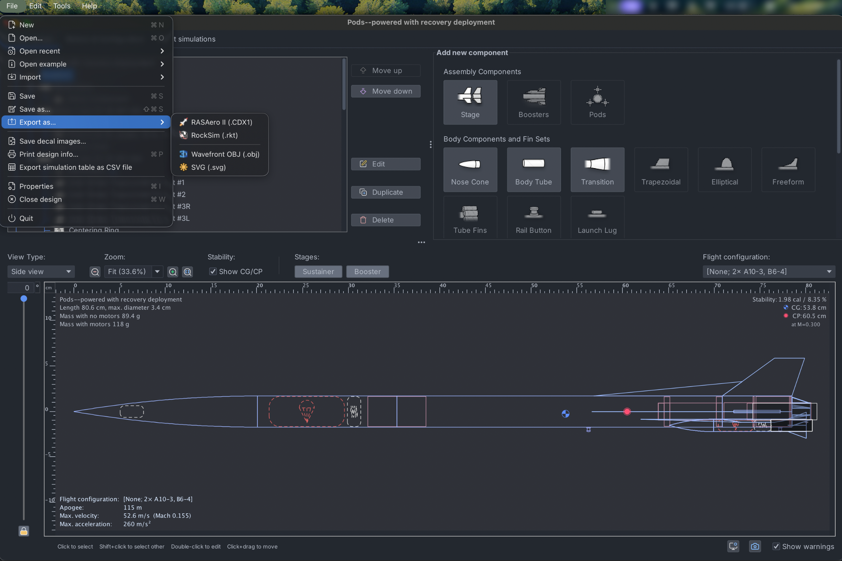Viewport: 842px width, 561px height.
Task: Open the Tools menu
Action: 61,6
